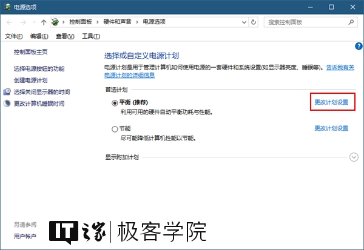This screenshot has width=364, height=250.
Task: Go up one level with up arrow
Action: [44, 22]
